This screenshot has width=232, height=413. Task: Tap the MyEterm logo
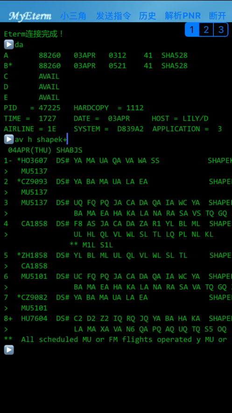coord(30,16)
